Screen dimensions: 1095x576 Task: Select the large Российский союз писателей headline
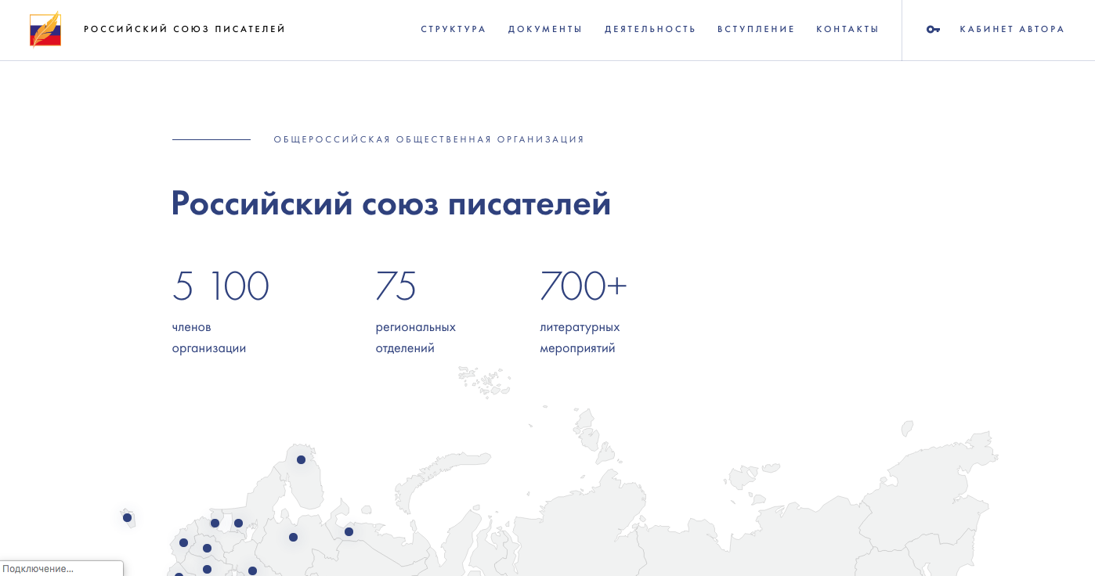point(391,203)
